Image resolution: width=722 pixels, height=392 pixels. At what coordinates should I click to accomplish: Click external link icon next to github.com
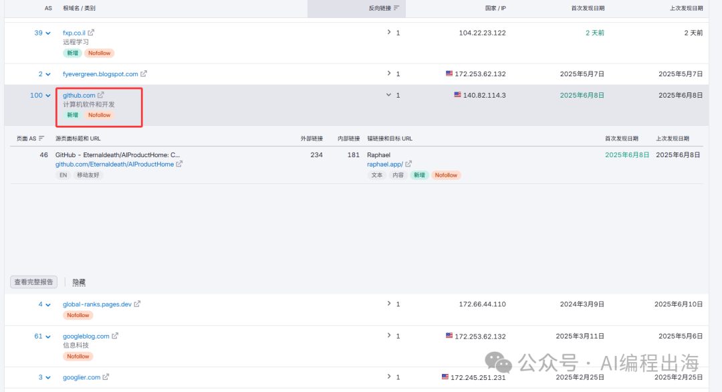coord(101,95)
